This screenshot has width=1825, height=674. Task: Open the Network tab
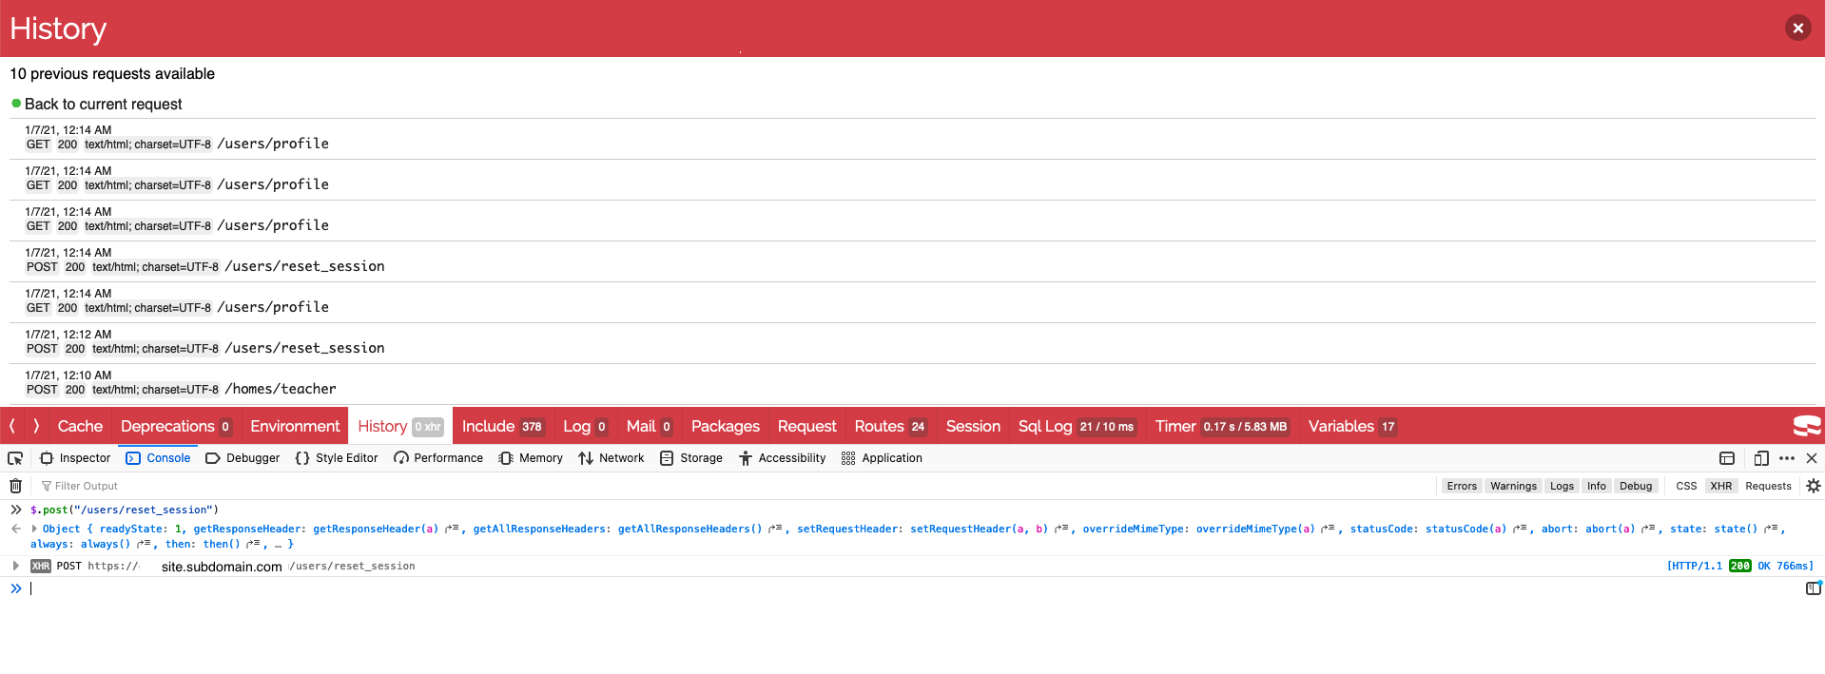612,458
